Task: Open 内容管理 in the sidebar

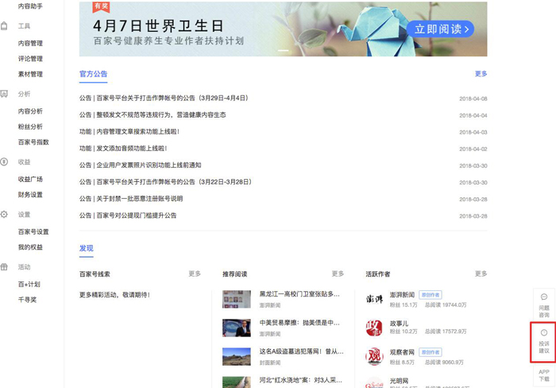Action: [31, 44]
